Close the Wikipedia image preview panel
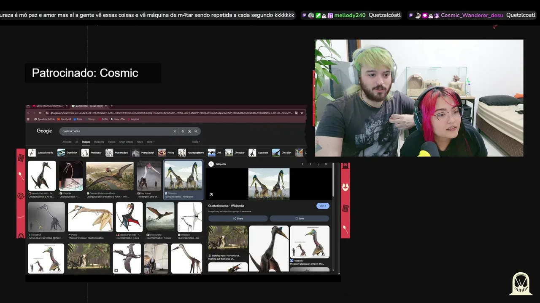Screen dimensions: 540x303 pos(326,164)
